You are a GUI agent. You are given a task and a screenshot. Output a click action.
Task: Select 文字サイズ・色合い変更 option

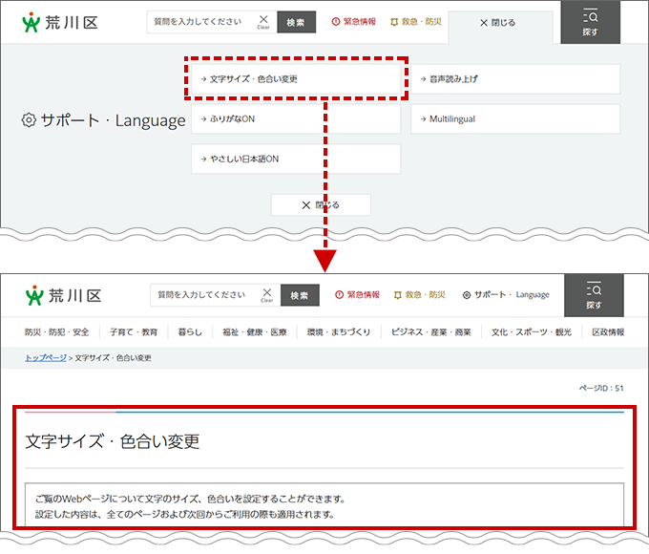point(296,78)
